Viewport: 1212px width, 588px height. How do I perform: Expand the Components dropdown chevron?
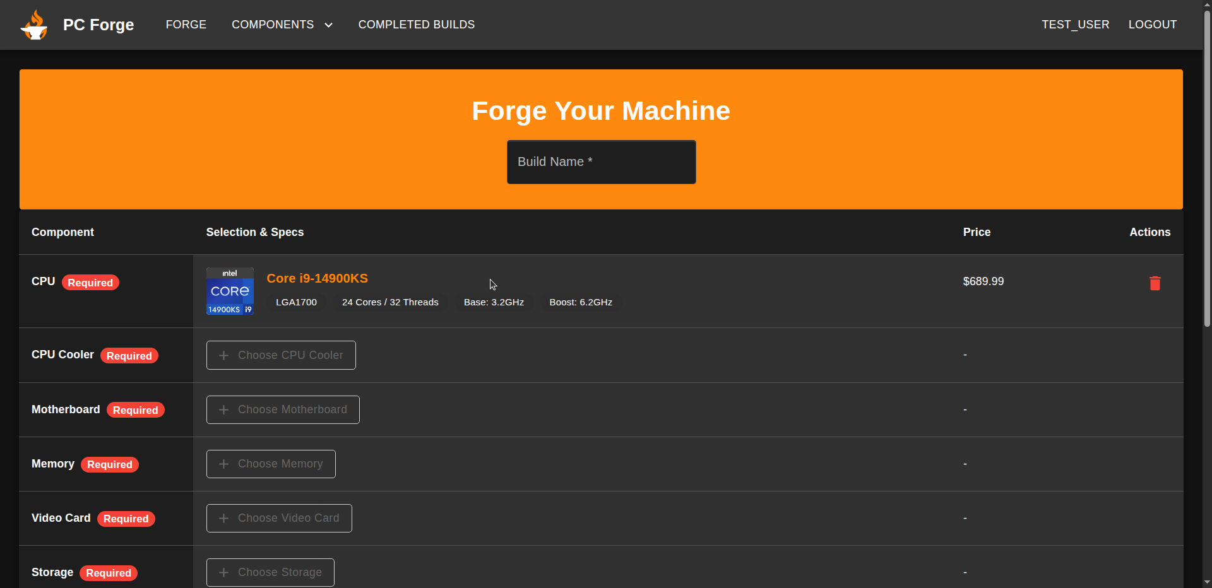coord(328,25)
